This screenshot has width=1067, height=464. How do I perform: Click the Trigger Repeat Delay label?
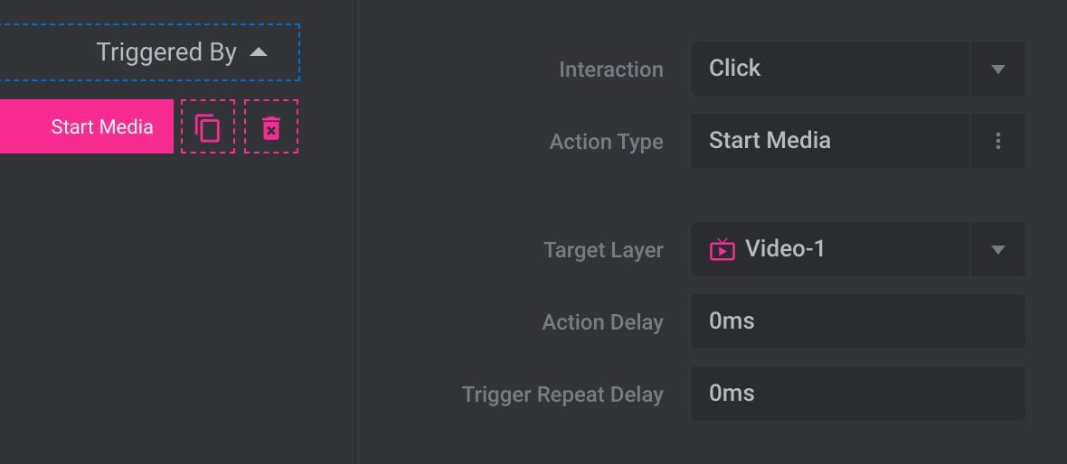click(x=562, y=394)
